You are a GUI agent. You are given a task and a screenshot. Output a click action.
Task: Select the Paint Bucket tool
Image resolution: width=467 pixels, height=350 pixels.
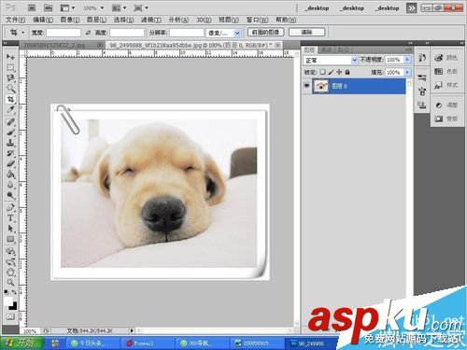click(x=10, y=175)
